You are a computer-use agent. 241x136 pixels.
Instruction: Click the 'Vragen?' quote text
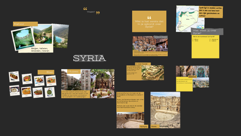(91, 12)
